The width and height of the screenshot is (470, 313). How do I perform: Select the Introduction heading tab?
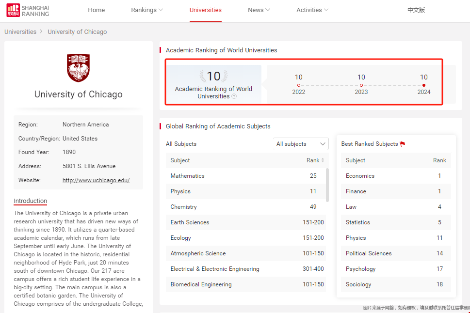[x=30, y=201]
